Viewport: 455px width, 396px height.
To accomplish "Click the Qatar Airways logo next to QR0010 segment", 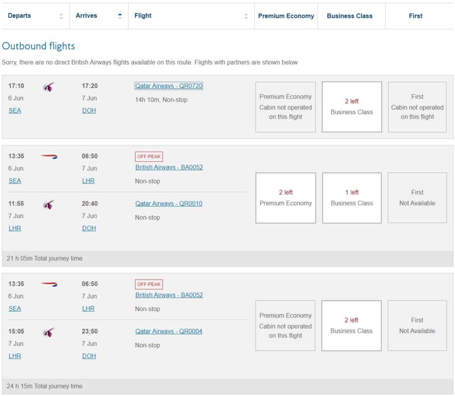I will (49, 203).
